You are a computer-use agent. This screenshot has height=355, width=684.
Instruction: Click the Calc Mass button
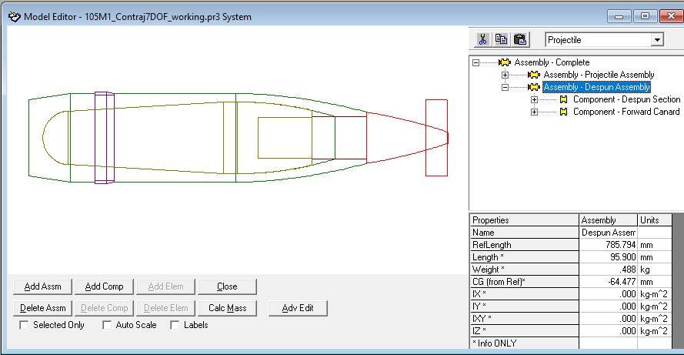pyautogui.click(x=227, y=308)
